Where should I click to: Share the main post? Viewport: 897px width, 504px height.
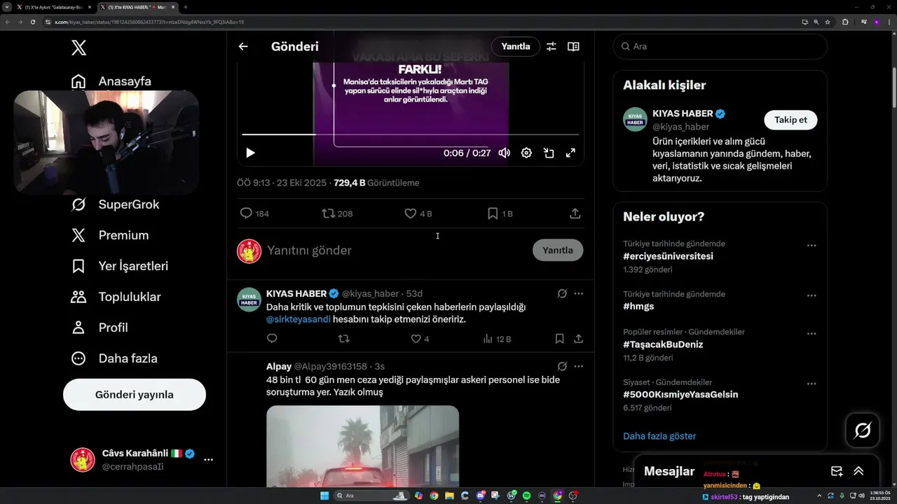tap(575, 213)
